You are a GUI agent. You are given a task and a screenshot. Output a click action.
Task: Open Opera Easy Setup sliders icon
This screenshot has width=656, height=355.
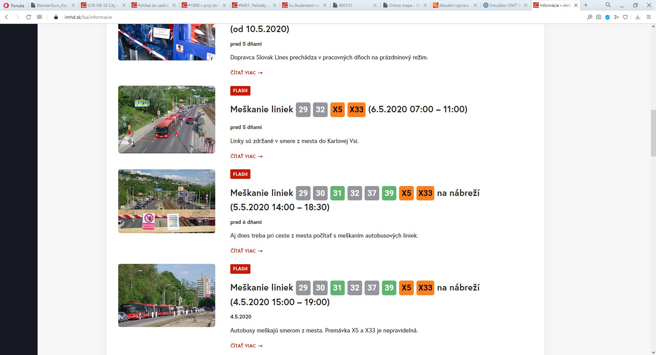(x=649, y=17)
